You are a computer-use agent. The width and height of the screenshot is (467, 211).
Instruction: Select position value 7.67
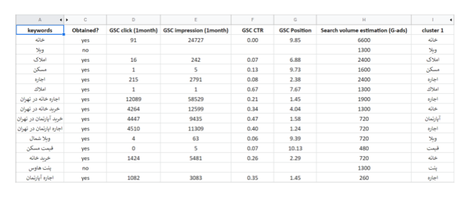(295, 89)
